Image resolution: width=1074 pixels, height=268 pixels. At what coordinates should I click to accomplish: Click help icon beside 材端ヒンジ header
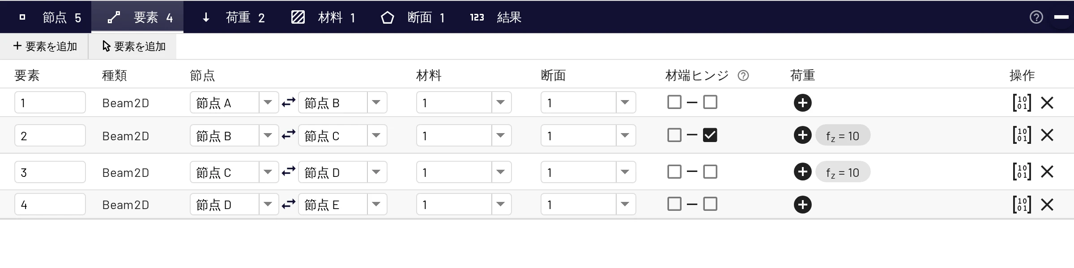[743, 75]
